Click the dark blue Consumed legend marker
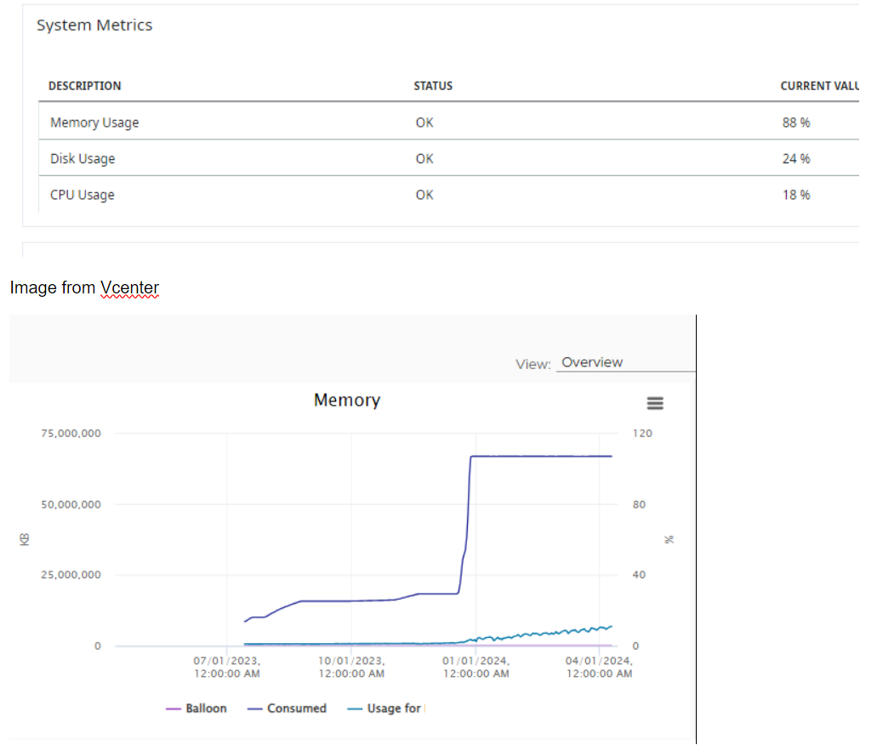This screenshot has width=883, height=745. (255, 709)
